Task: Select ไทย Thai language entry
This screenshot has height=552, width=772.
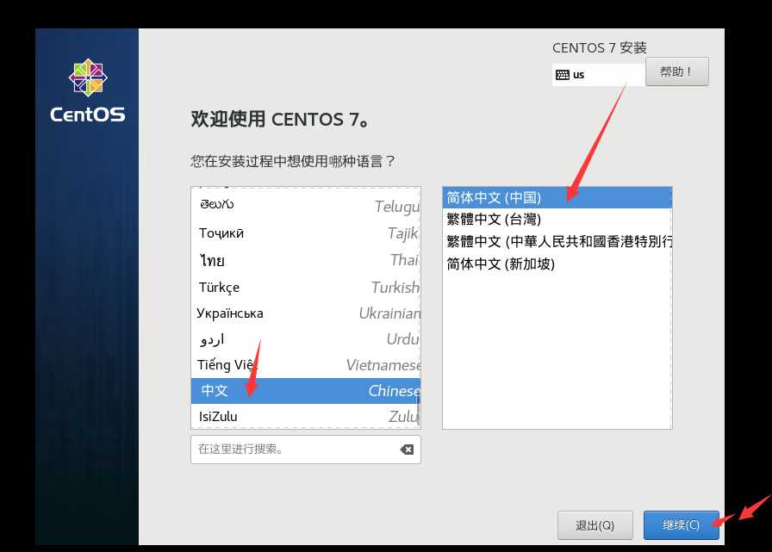Action: click(x=258, y=261)
